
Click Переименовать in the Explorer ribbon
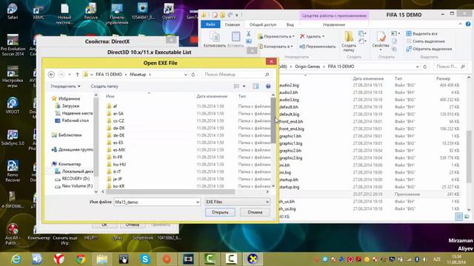pyautogui.click(x=318, y=47)
